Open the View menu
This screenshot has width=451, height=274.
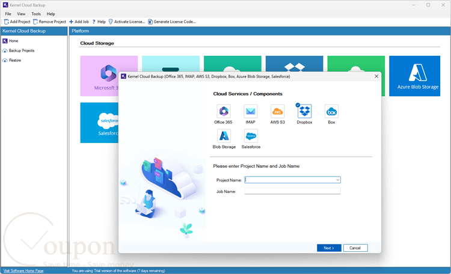[x=21, y=14]
